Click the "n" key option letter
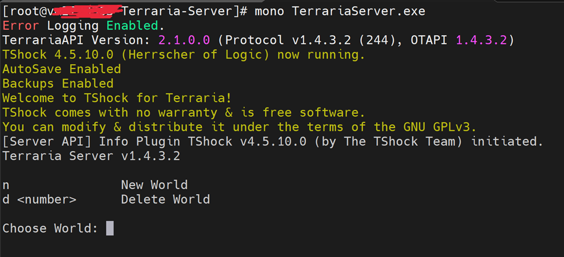The width and height of the screenshot is (564, 257). [x=6, y=185]
